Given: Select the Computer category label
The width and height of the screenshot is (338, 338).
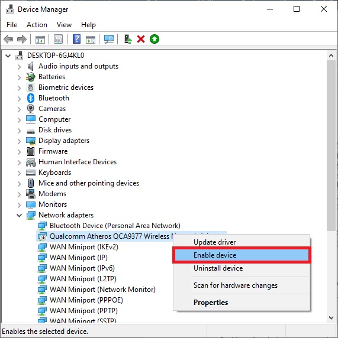Looking at the screenshot, I should (54, 119).
